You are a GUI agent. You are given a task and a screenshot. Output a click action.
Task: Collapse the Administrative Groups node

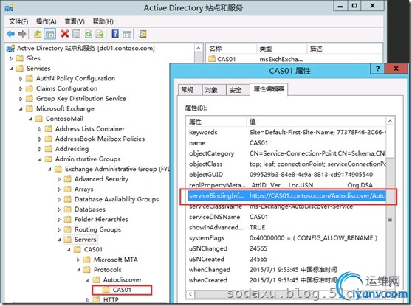(40, 159)
